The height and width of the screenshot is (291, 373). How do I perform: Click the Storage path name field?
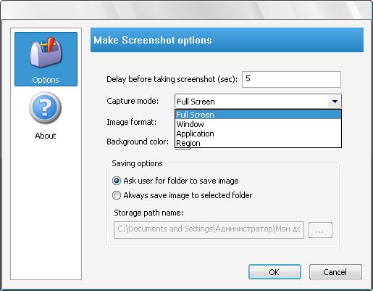209,230
